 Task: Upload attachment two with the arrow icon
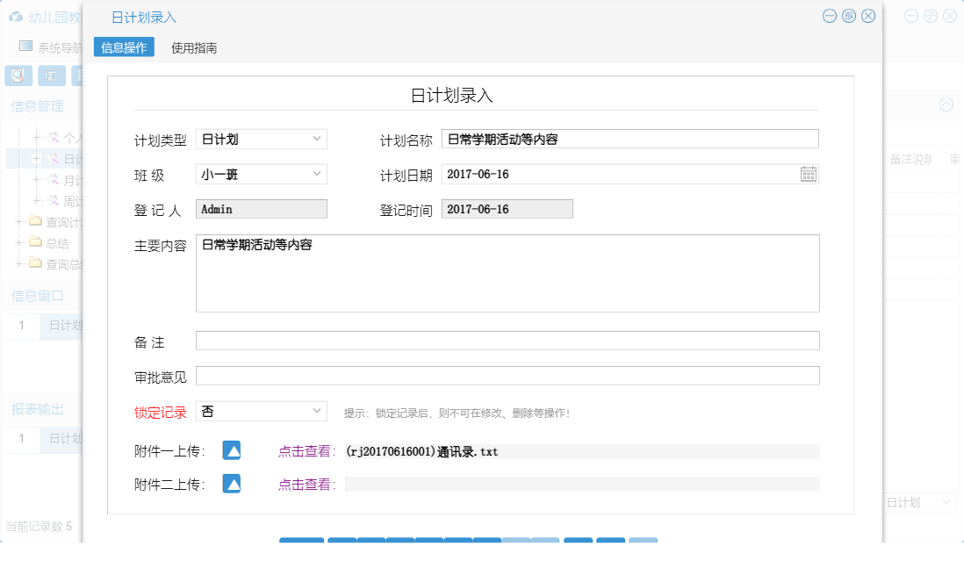click(x=231, y=484)
